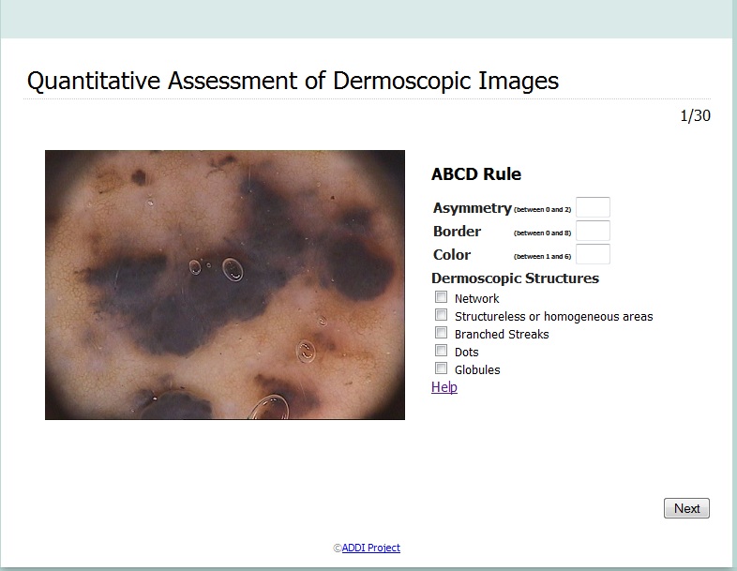Image resolution: width=737 pixels, height=571 pixels.
Task: Open the ADDI Project link
Action: pos(371,548)
